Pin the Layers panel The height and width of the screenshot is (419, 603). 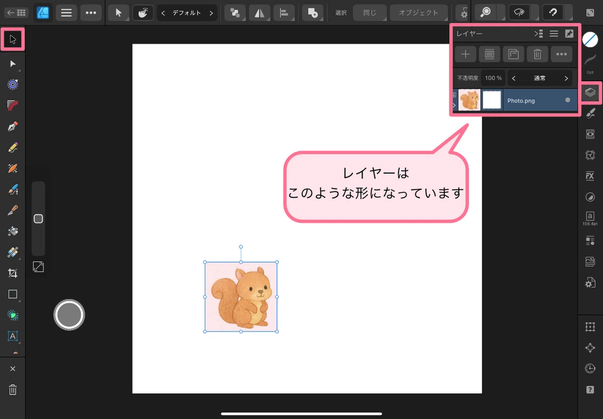pyautogui.click(x=569, y=34)
